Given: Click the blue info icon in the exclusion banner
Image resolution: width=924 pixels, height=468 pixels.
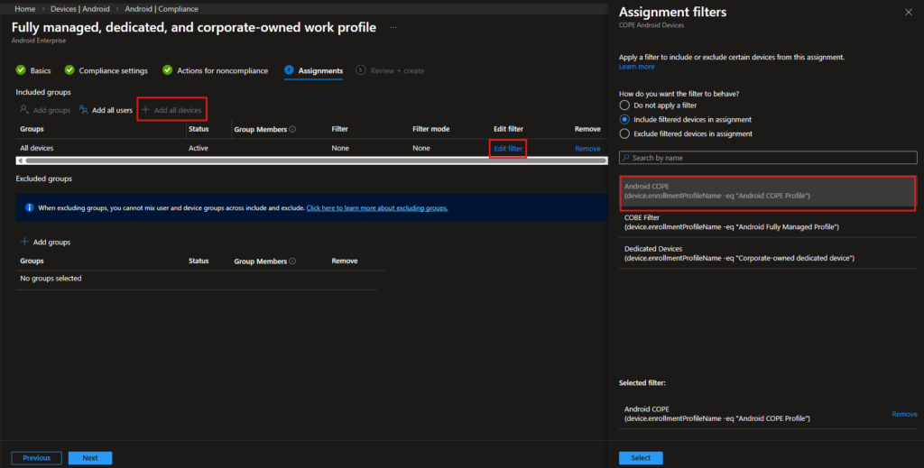Looking at the screenshot, I should coord(29,207).
